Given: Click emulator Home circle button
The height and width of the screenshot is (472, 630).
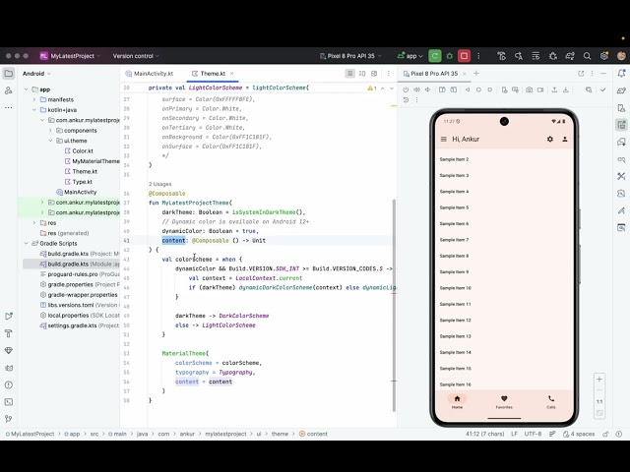Looking at the screenshot, I should 478,89.
